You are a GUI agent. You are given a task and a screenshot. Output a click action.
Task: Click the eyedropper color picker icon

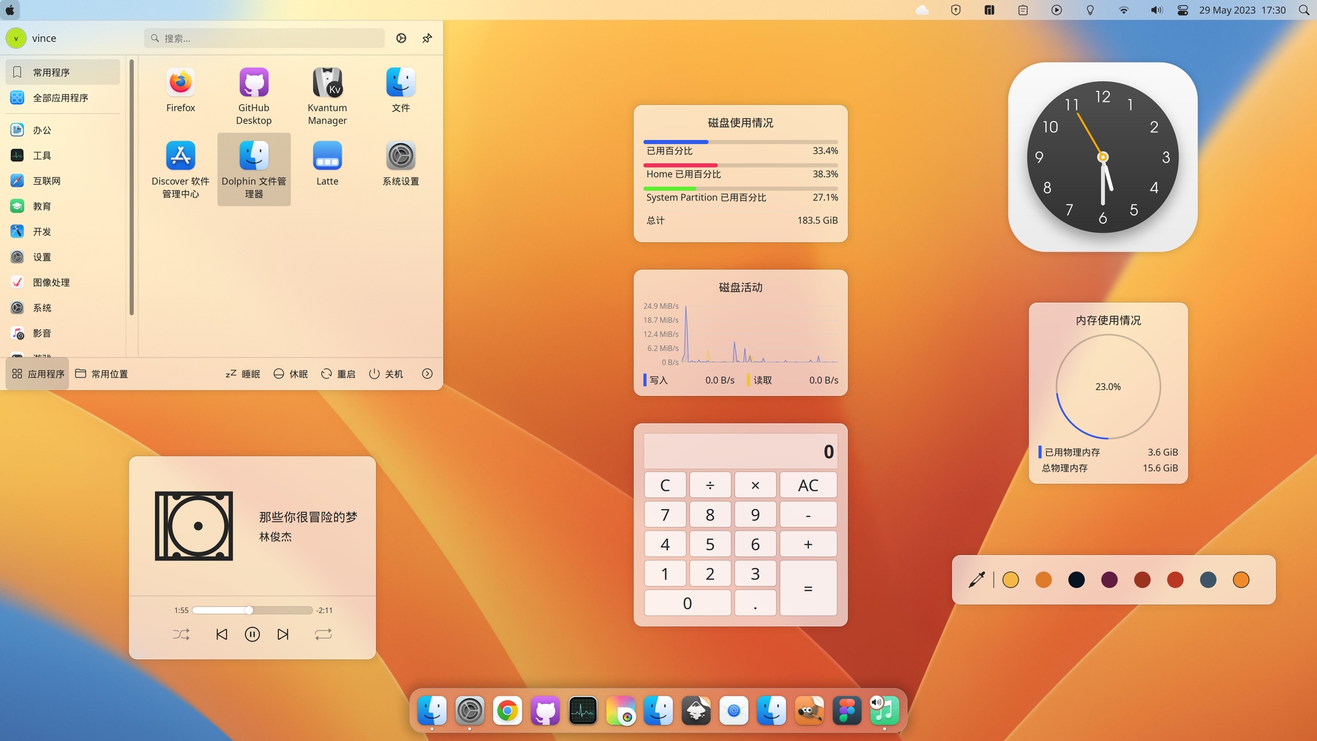click(x=976, y=580)
